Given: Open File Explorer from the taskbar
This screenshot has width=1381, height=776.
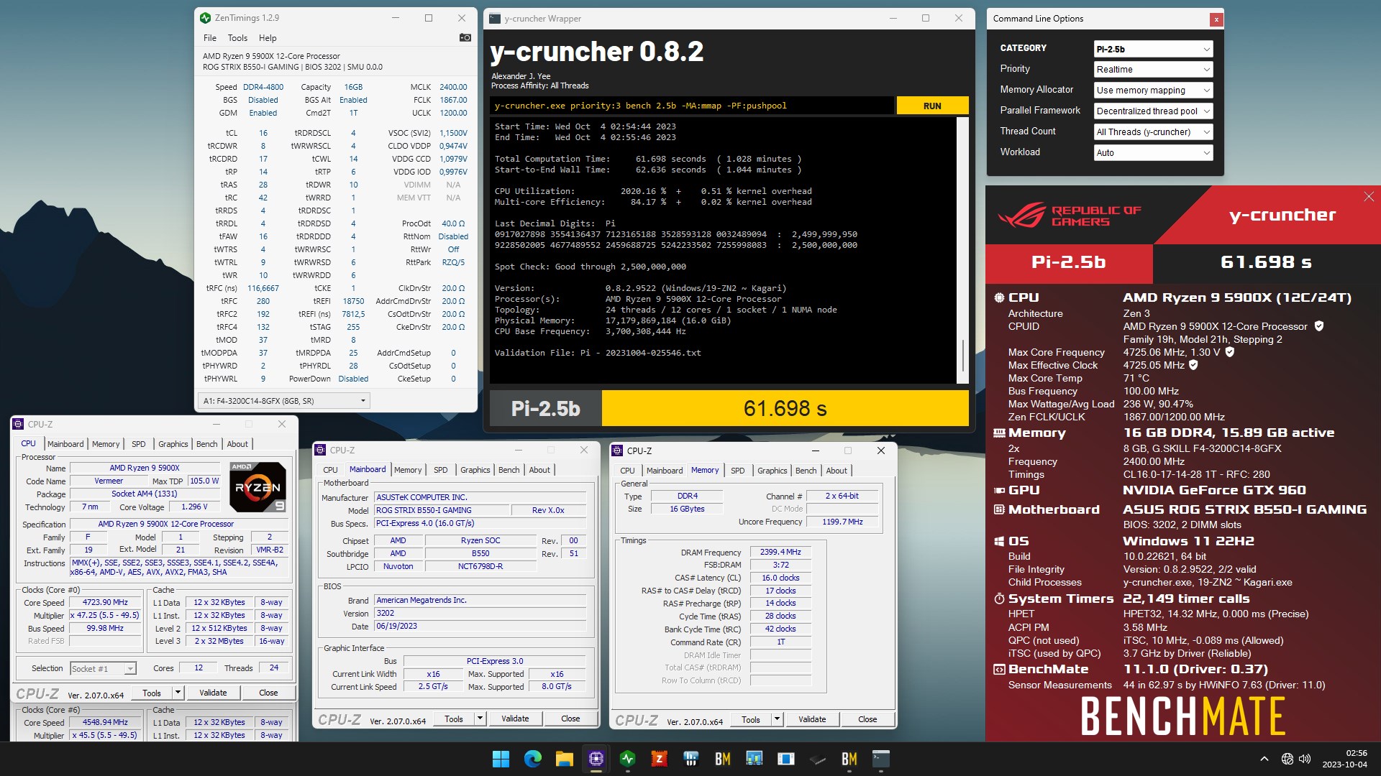Looking at the screenshot, I should [x=564, y=759].
